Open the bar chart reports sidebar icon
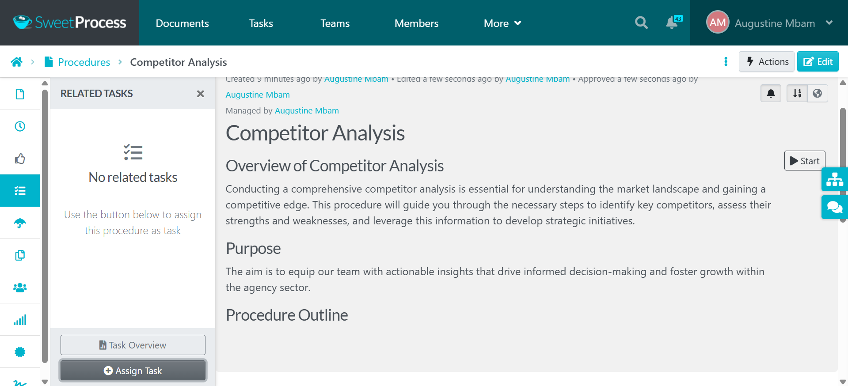The height and width of the screenshot is (386, 848). pos(20,320)
